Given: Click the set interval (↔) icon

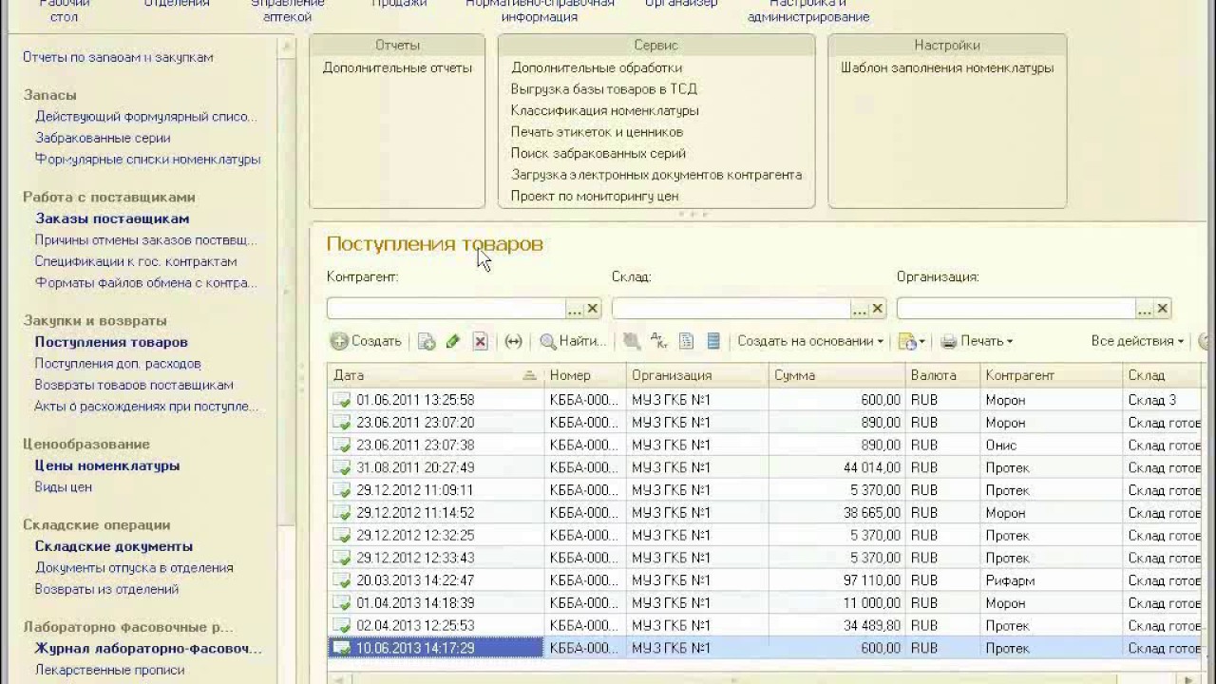Looking at the screenshot, I should point(513,342).
